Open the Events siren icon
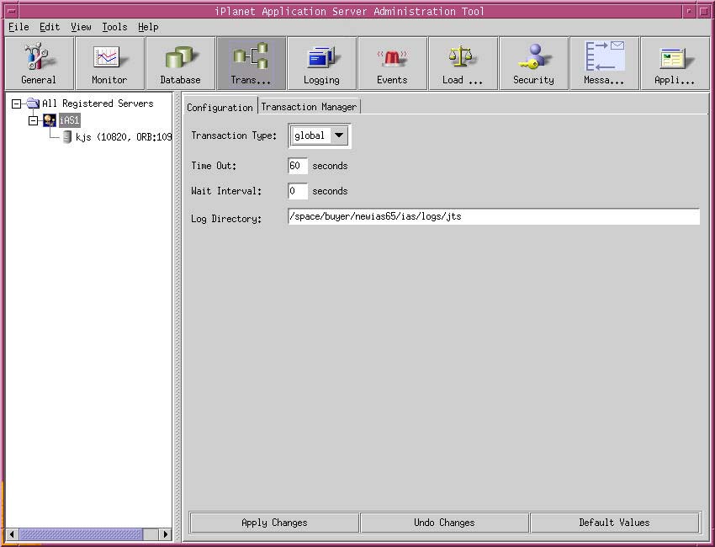The image size is (715, 547). click(x=392, y=63)
